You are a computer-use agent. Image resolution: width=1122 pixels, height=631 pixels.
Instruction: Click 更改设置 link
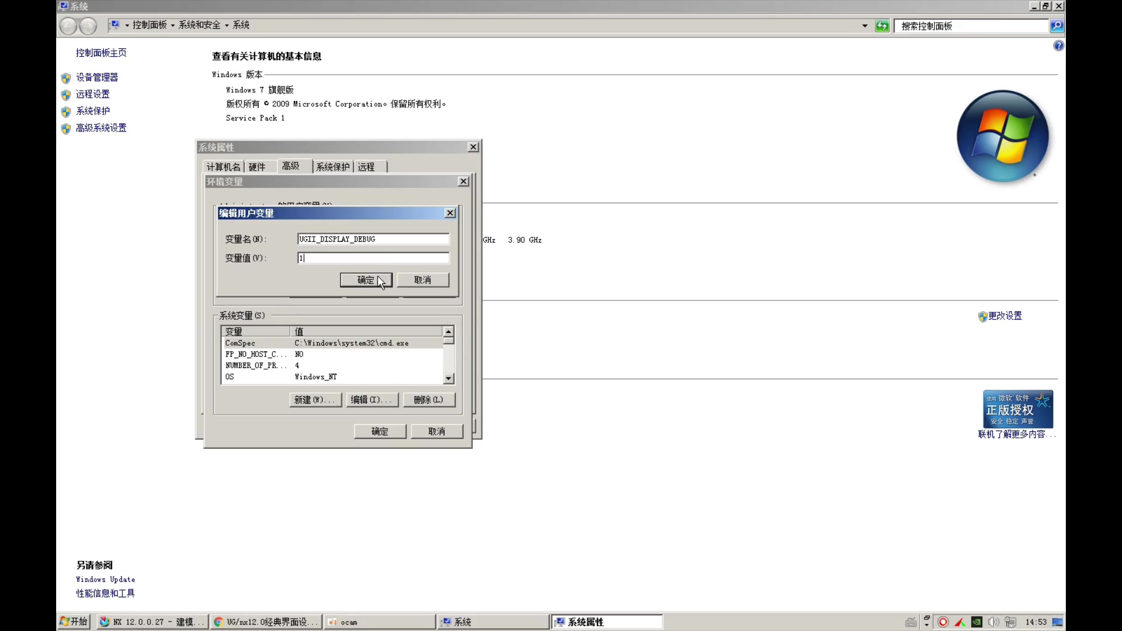[1005, 315]
